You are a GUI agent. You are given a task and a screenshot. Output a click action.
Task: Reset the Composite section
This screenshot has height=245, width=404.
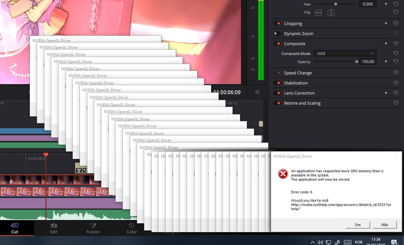[x=396, y=43]
